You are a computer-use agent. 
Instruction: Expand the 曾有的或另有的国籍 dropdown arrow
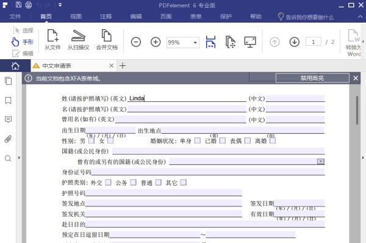[321, 161]
